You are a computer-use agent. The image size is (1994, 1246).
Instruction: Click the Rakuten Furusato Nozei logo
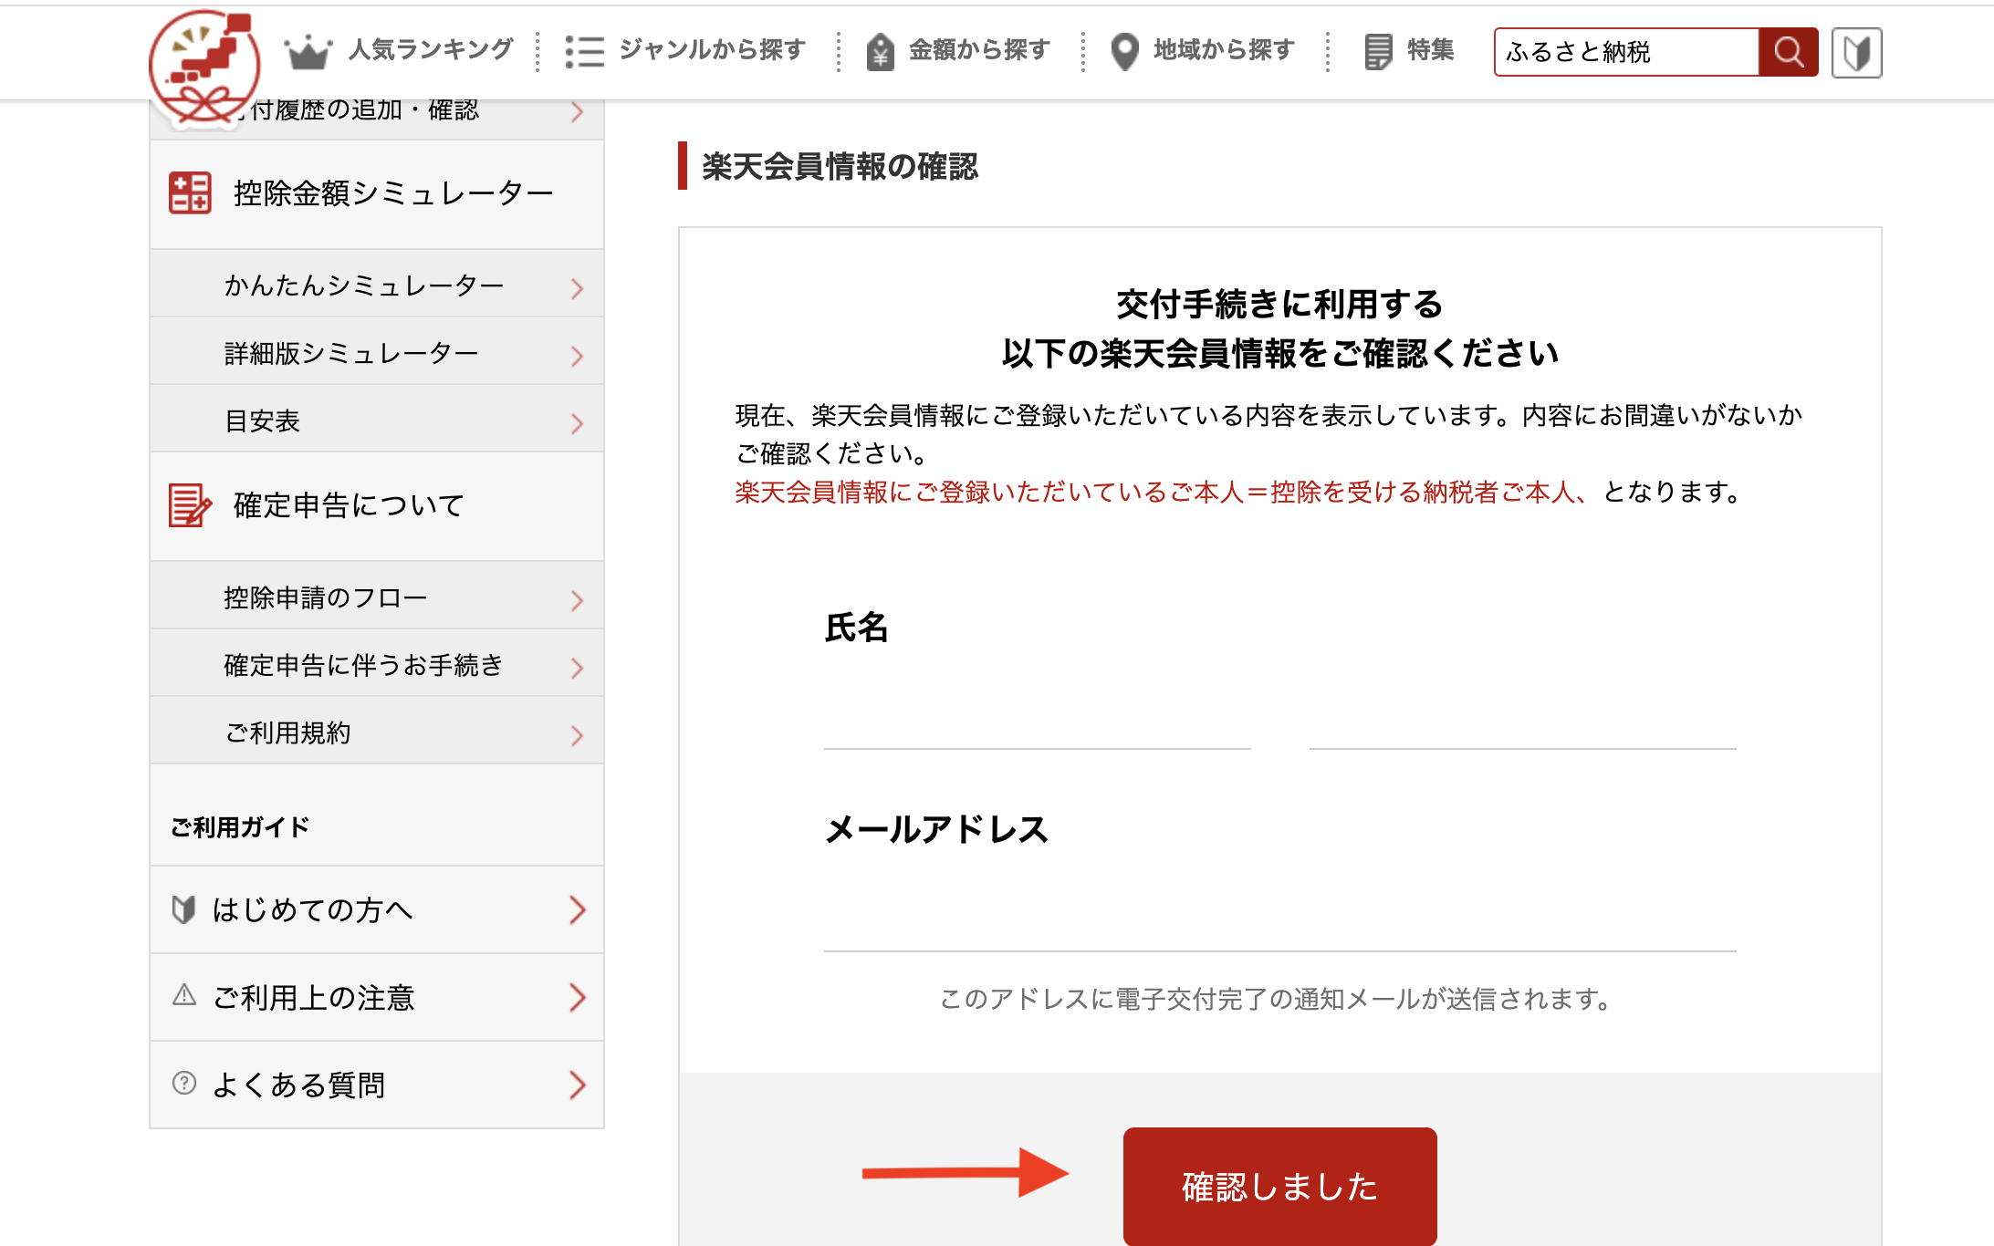click(x=204, y=66)
